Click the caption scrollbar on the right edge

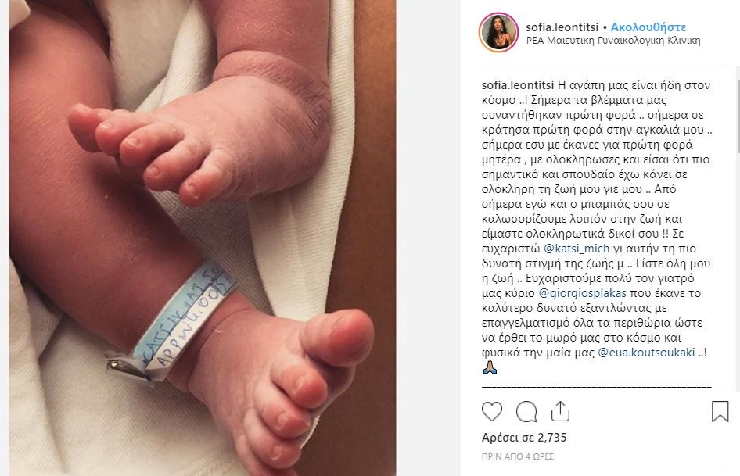coord(737,109)
